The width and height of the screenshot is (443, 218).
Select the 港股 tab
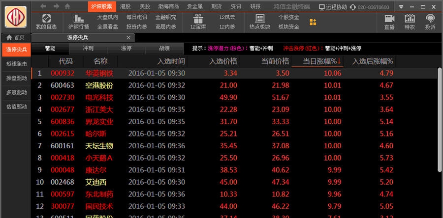[x=125, y=6]
